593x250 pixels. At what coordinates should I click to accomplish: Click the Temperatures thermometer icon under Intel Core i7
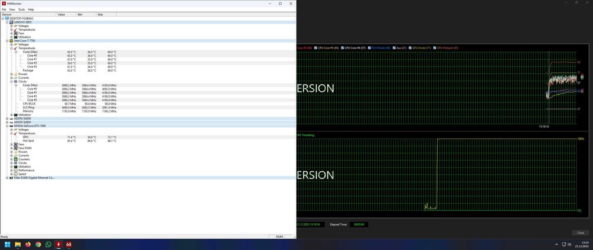click(16, 48)
